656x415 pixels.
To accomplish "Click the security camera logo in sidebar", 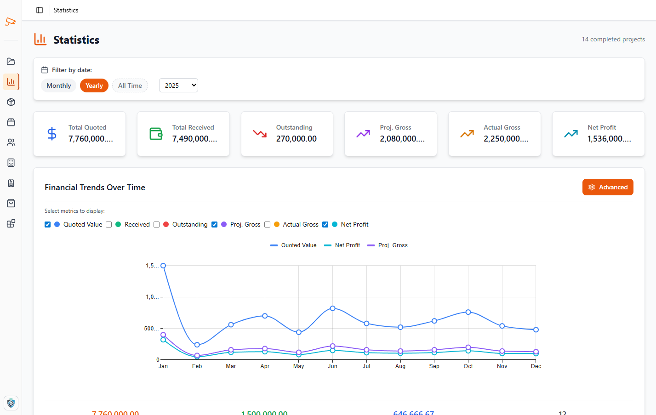I will (11, 22).
